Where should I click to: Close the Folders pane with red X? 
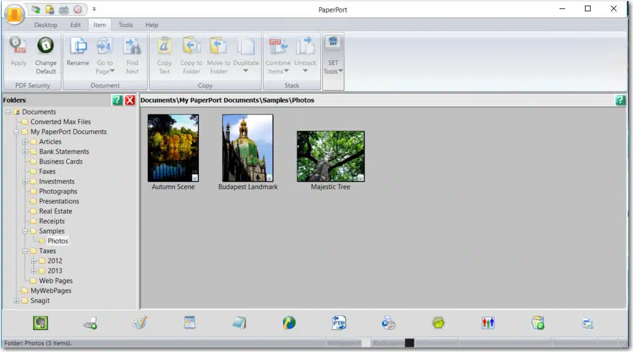[x=129, y=100]
